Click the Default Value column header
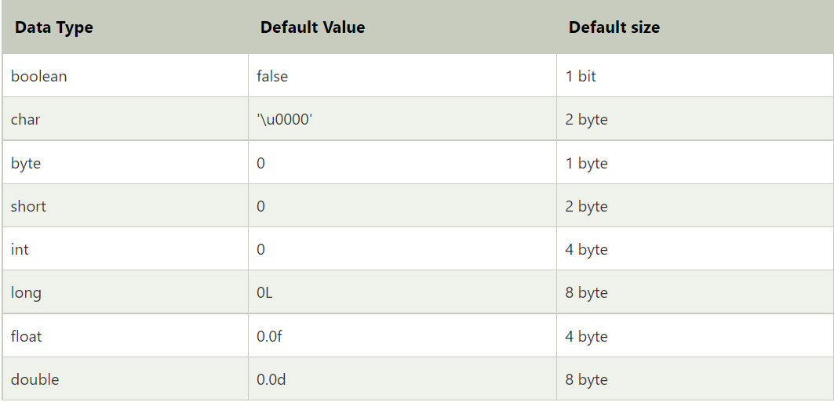 coord(312,27)
